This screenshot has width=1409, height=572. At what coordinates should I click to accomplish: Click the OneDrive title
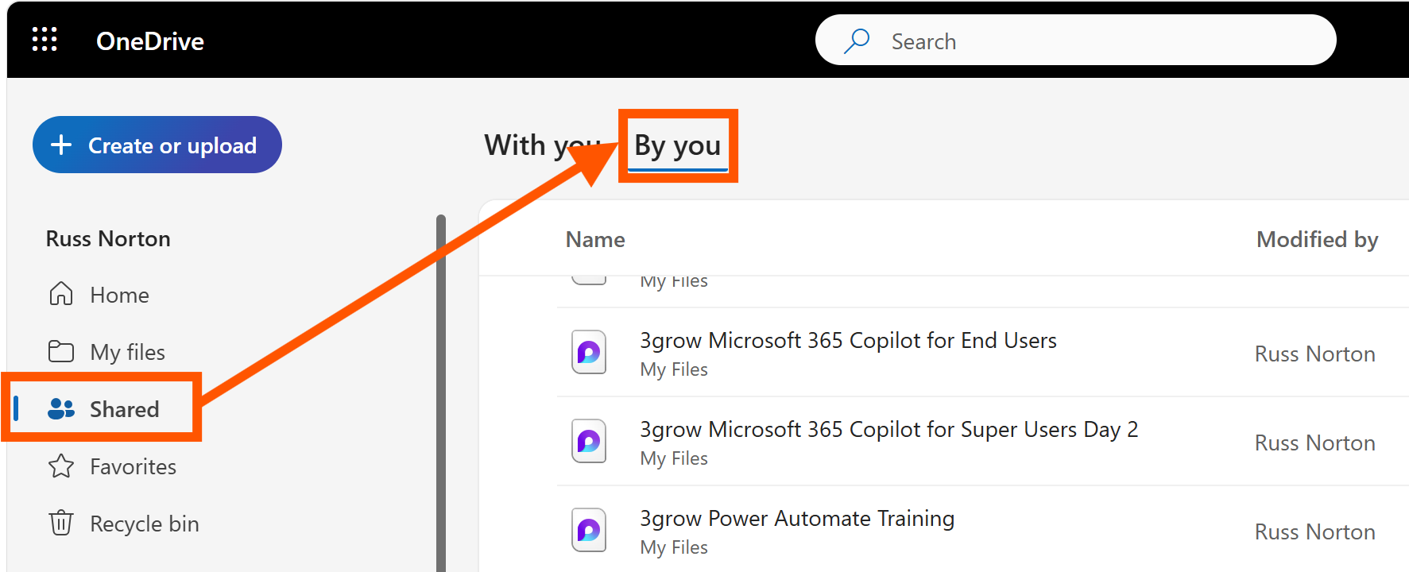150,41
